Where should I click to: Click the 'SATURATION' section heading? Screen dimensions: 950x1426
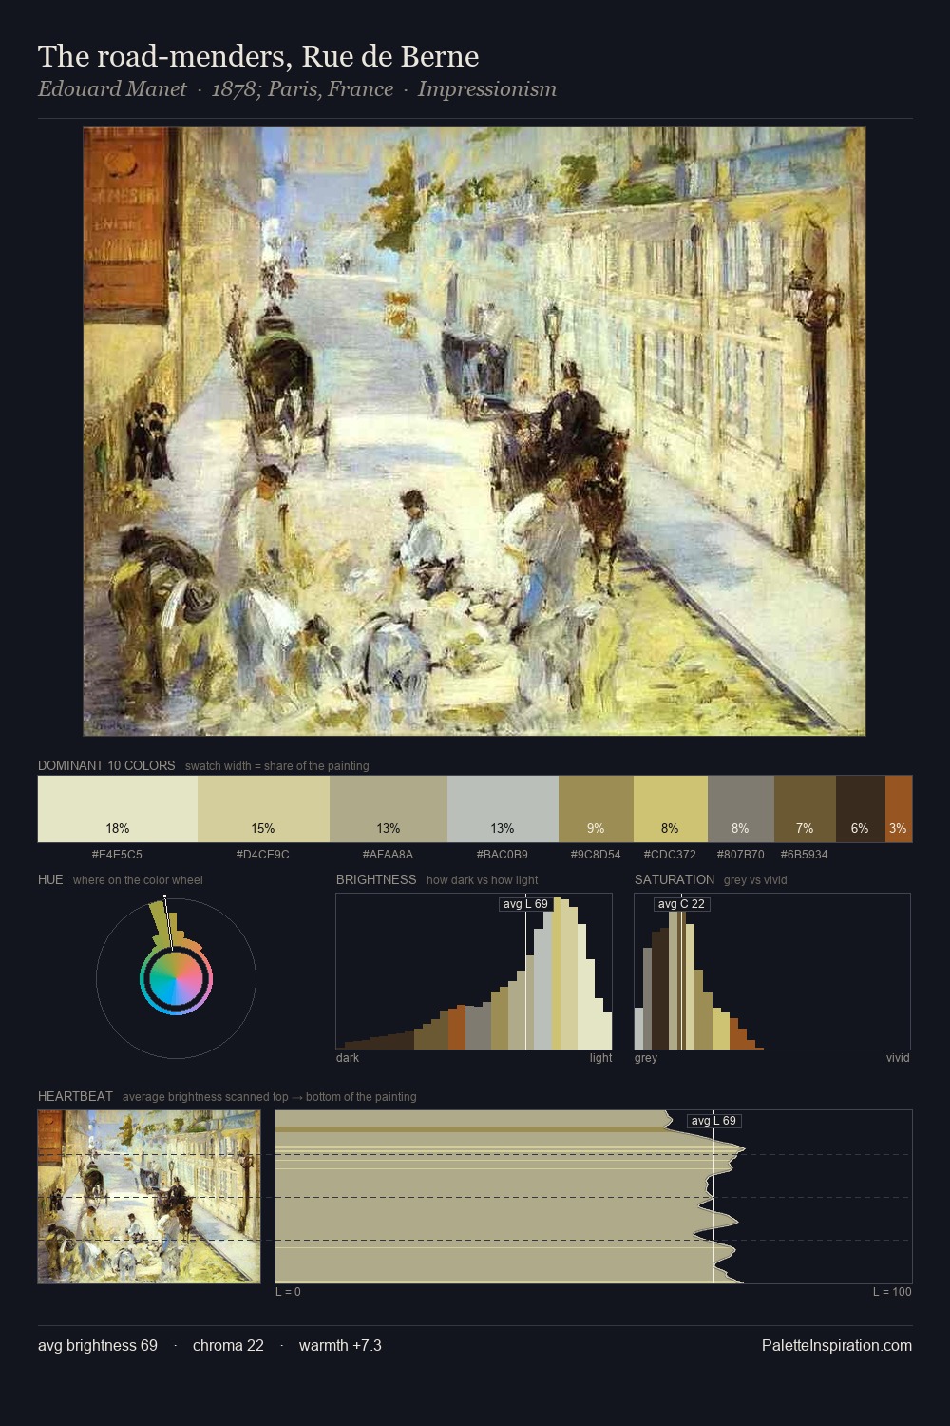point(674,879)
